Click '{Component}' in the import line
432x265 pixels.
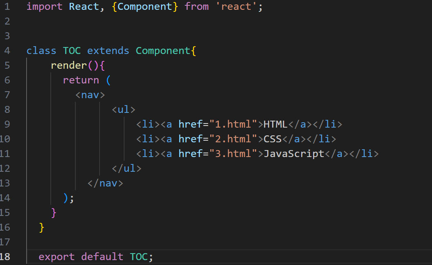pyautogui.click(x=145, y=7)
